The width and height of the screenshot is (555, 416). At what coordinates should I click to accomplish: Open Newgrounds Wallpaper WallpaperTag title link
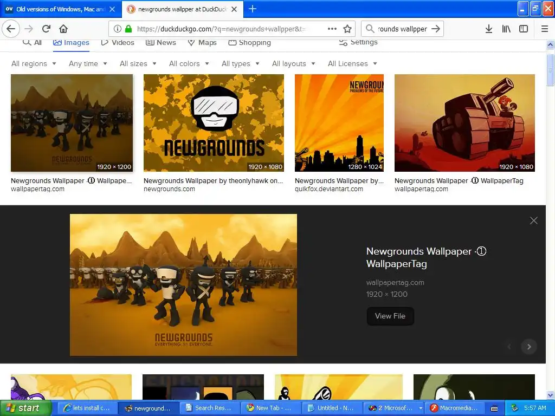pyautogui.click(x=426, y=257)
